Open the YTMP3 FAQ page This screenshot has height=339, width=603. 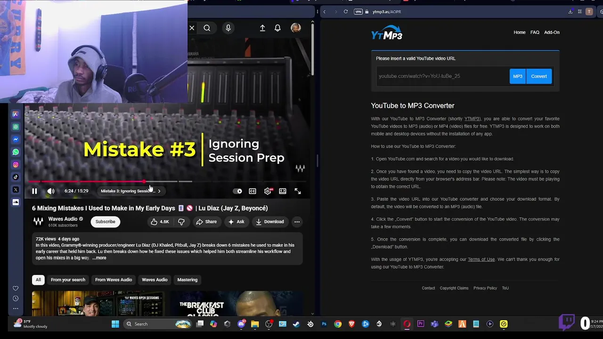point(535,32)
